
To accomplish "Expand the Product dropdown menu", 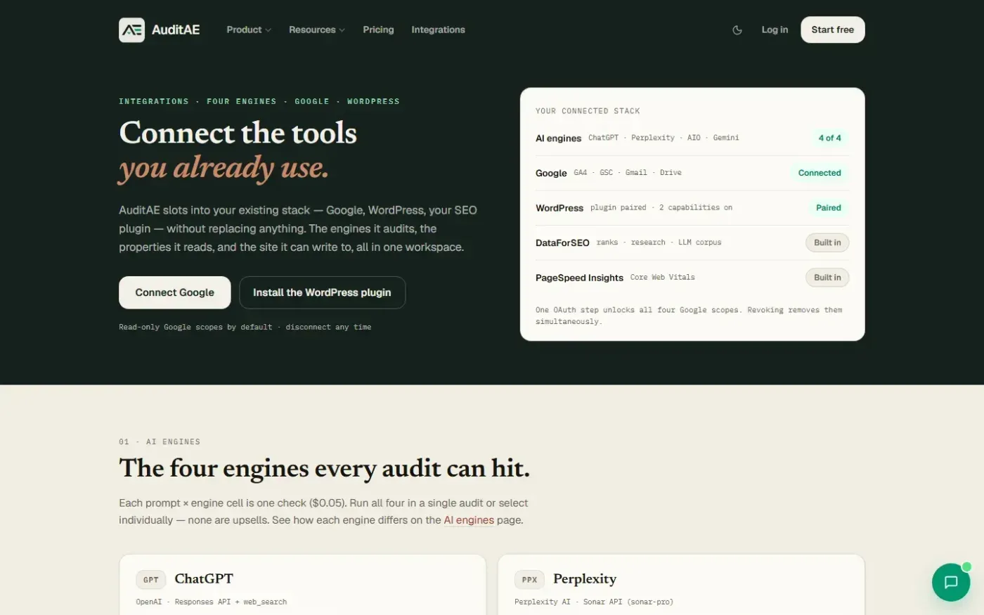I will (249, 30).
